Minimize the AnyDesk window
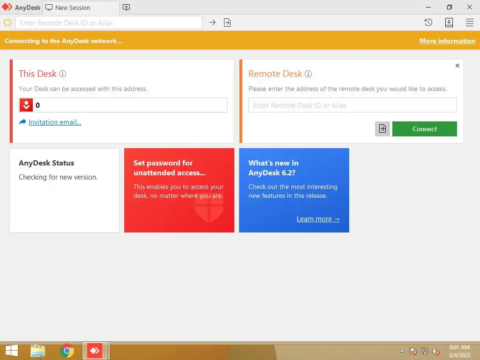The width and height of the screenshot is (480, 360). tap(428, 7)
